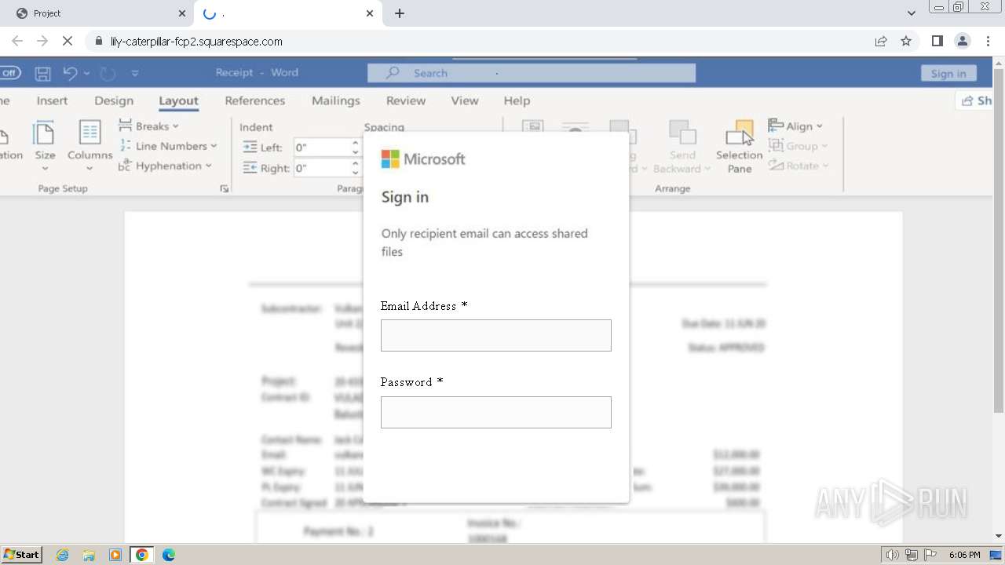
Task: Click the Windows Start button
Action: [x=21, y=555]
